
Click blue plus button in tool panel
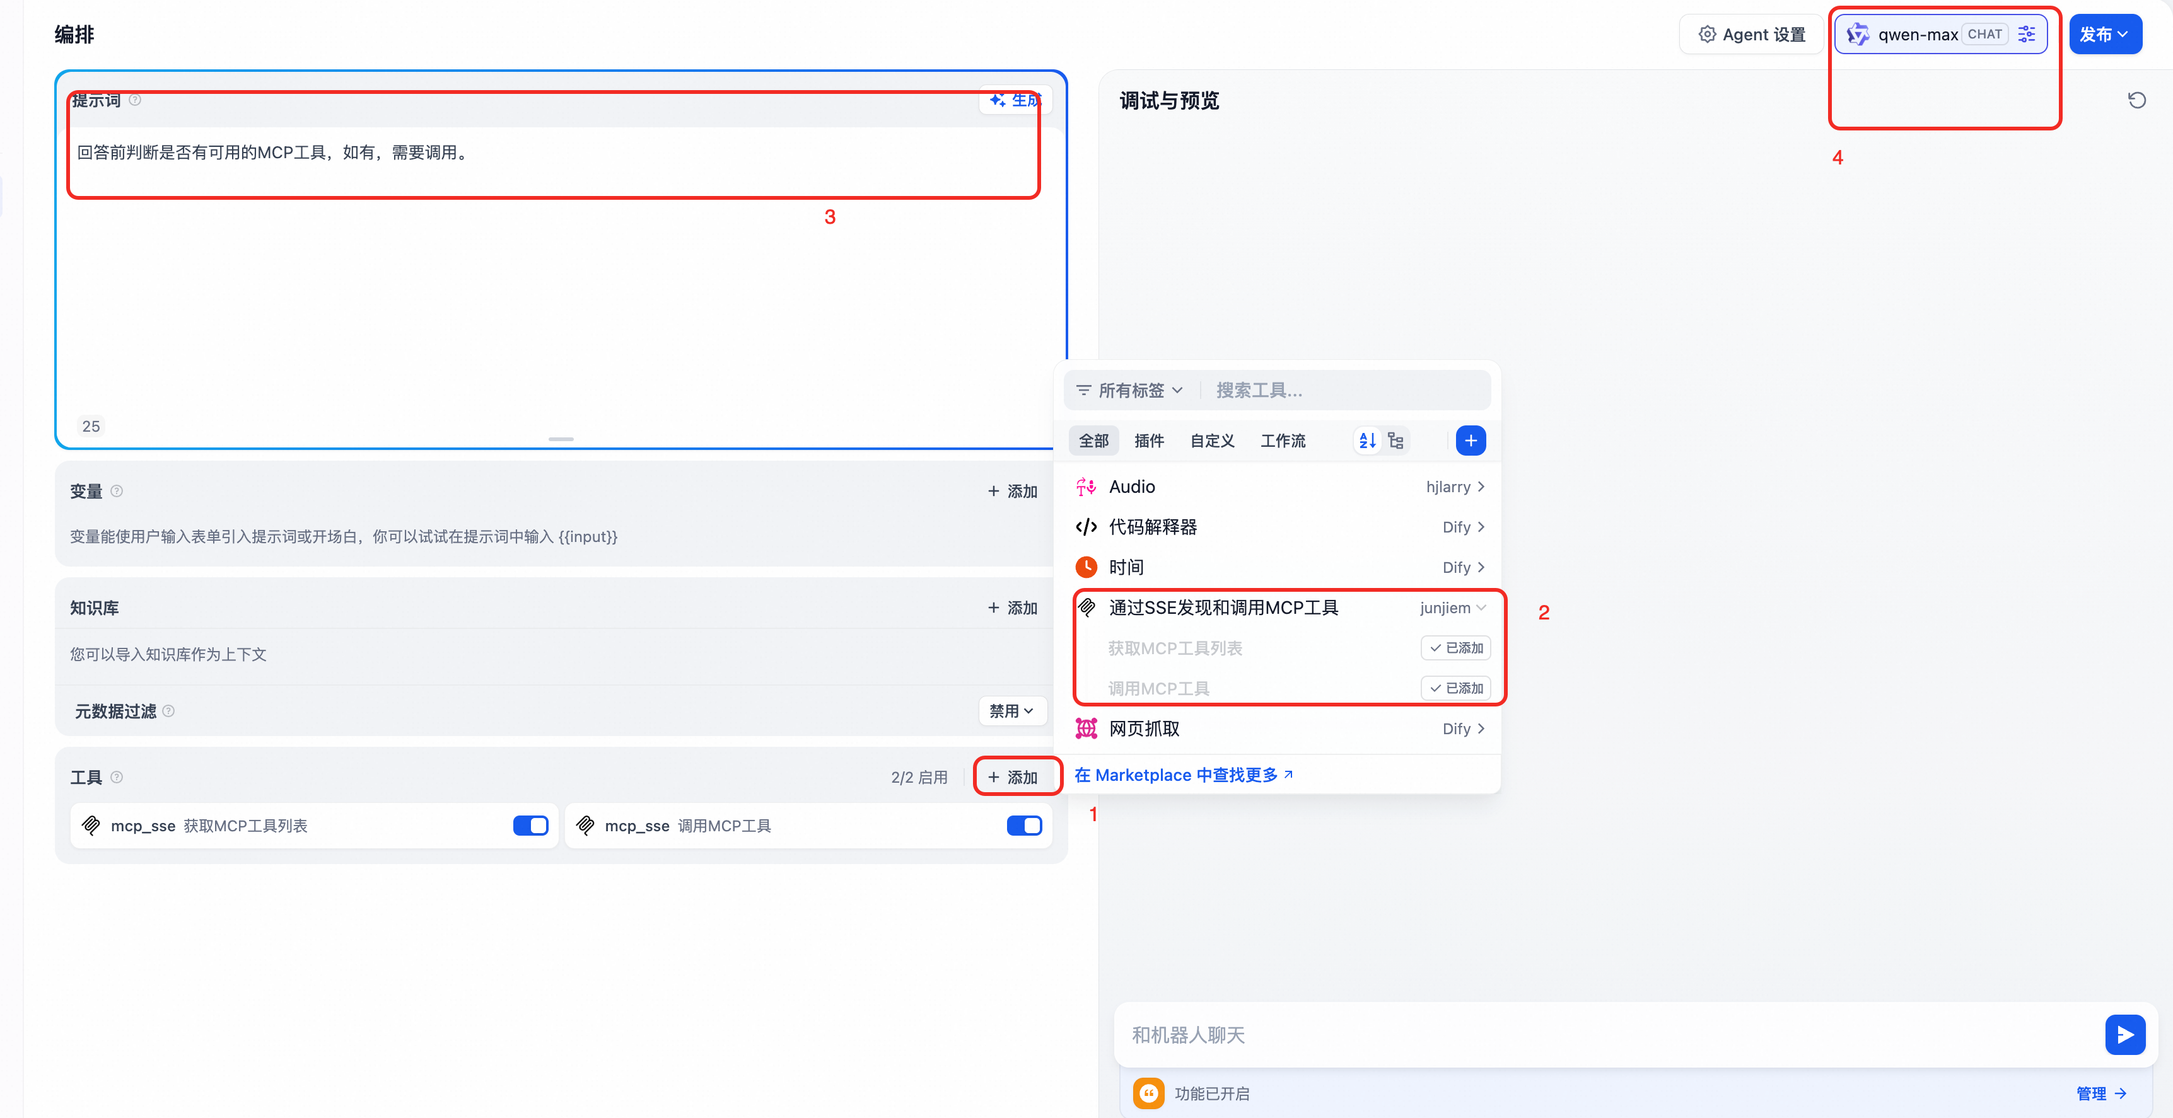click(x=1471, y=440)
